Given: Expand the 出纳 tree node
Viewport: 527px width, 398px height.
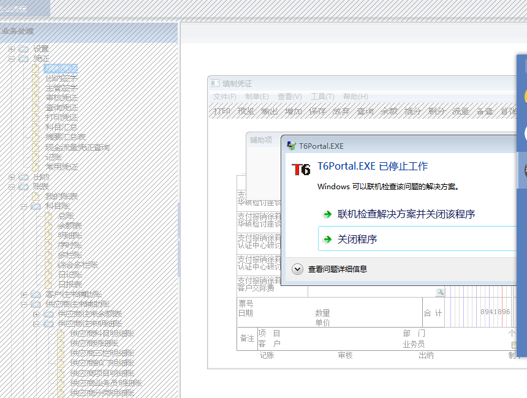Looking at the screenshot, I should point(12,177).
